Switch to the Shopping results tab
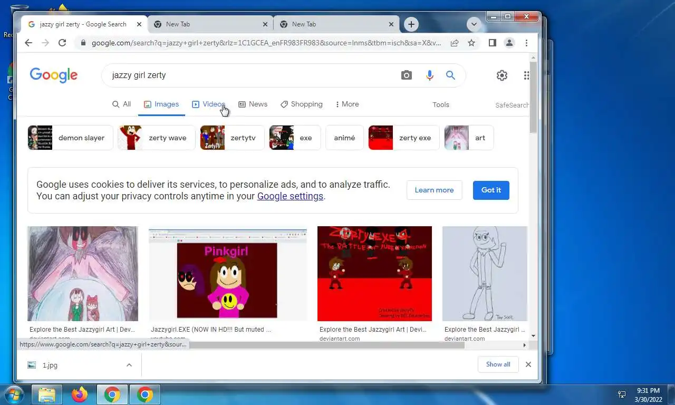This screenshot has height=405, width=675. (301, 104)
